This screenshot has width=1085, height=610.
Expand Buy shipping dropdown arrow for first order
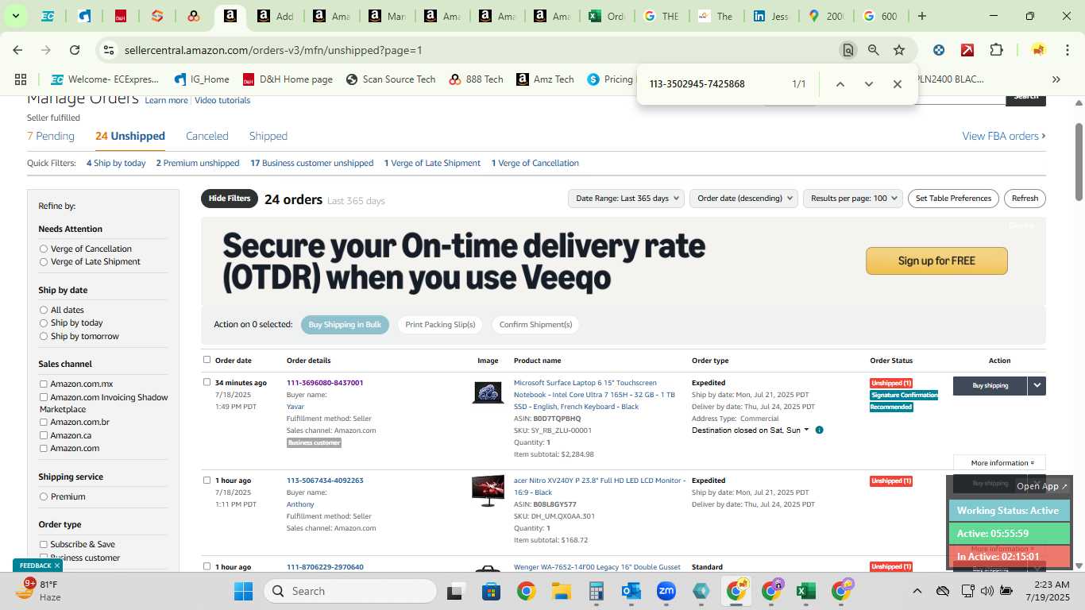click(1037, 385)
